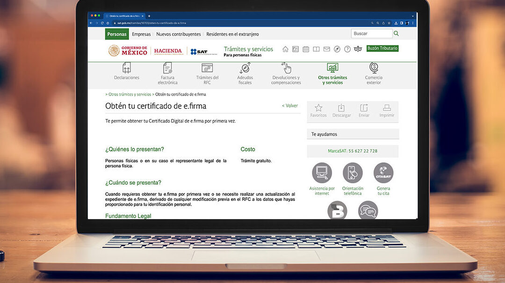The image size is (505, 283).
Task: Click the Buscar search field
Action: point(371,34)
